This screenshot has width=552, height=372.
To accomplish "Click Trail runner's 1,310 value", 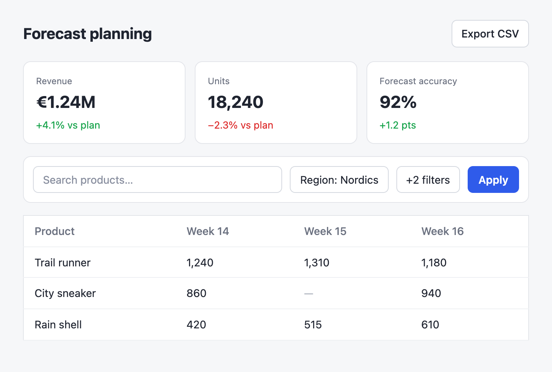I will (x=317, y=263).
